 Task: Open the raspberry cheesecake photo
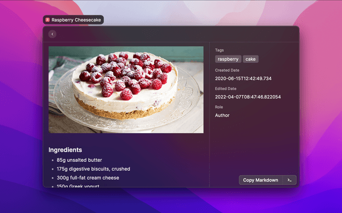[126, 89]
